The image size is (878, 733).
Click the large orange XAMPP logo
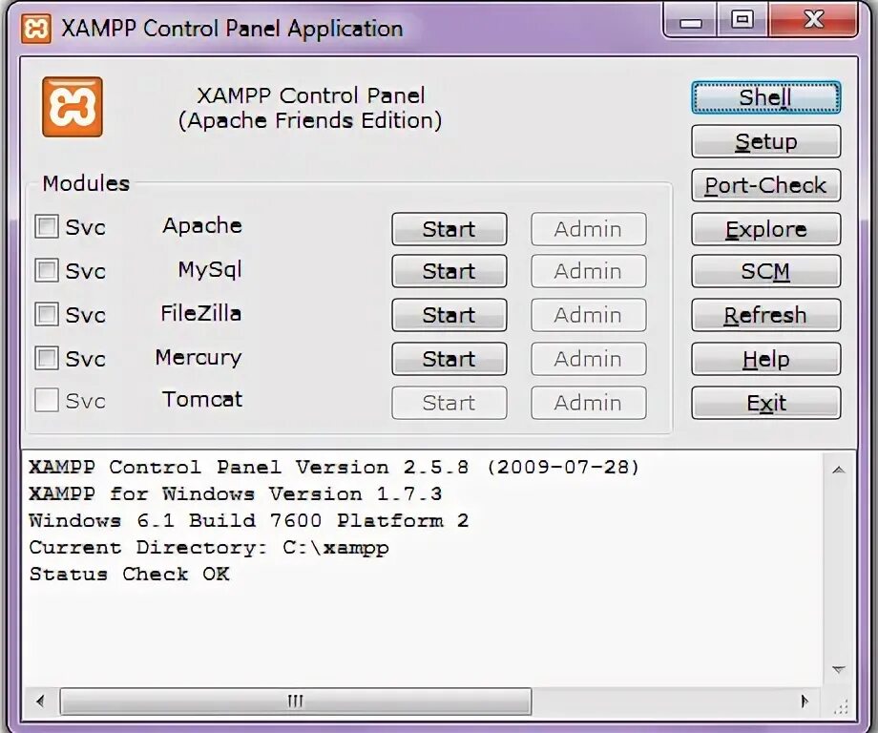coord(73,107)
